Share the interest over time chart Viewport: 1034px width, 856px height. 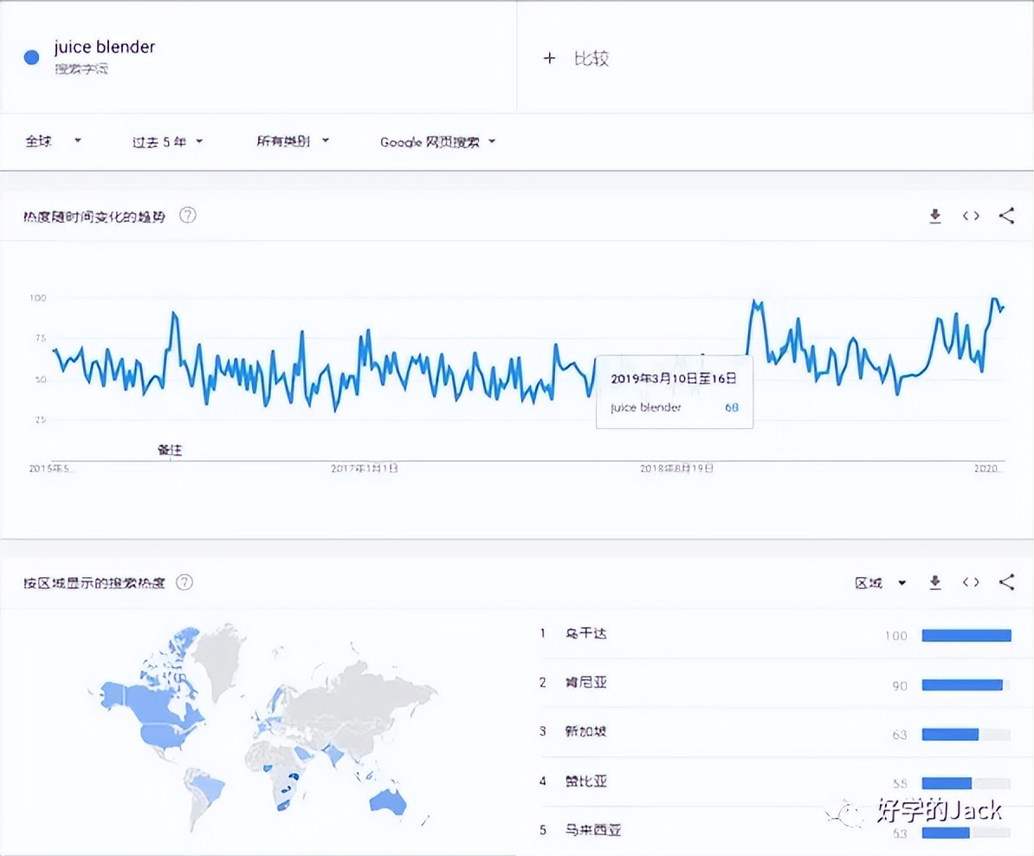click(x=1006, y=217)
